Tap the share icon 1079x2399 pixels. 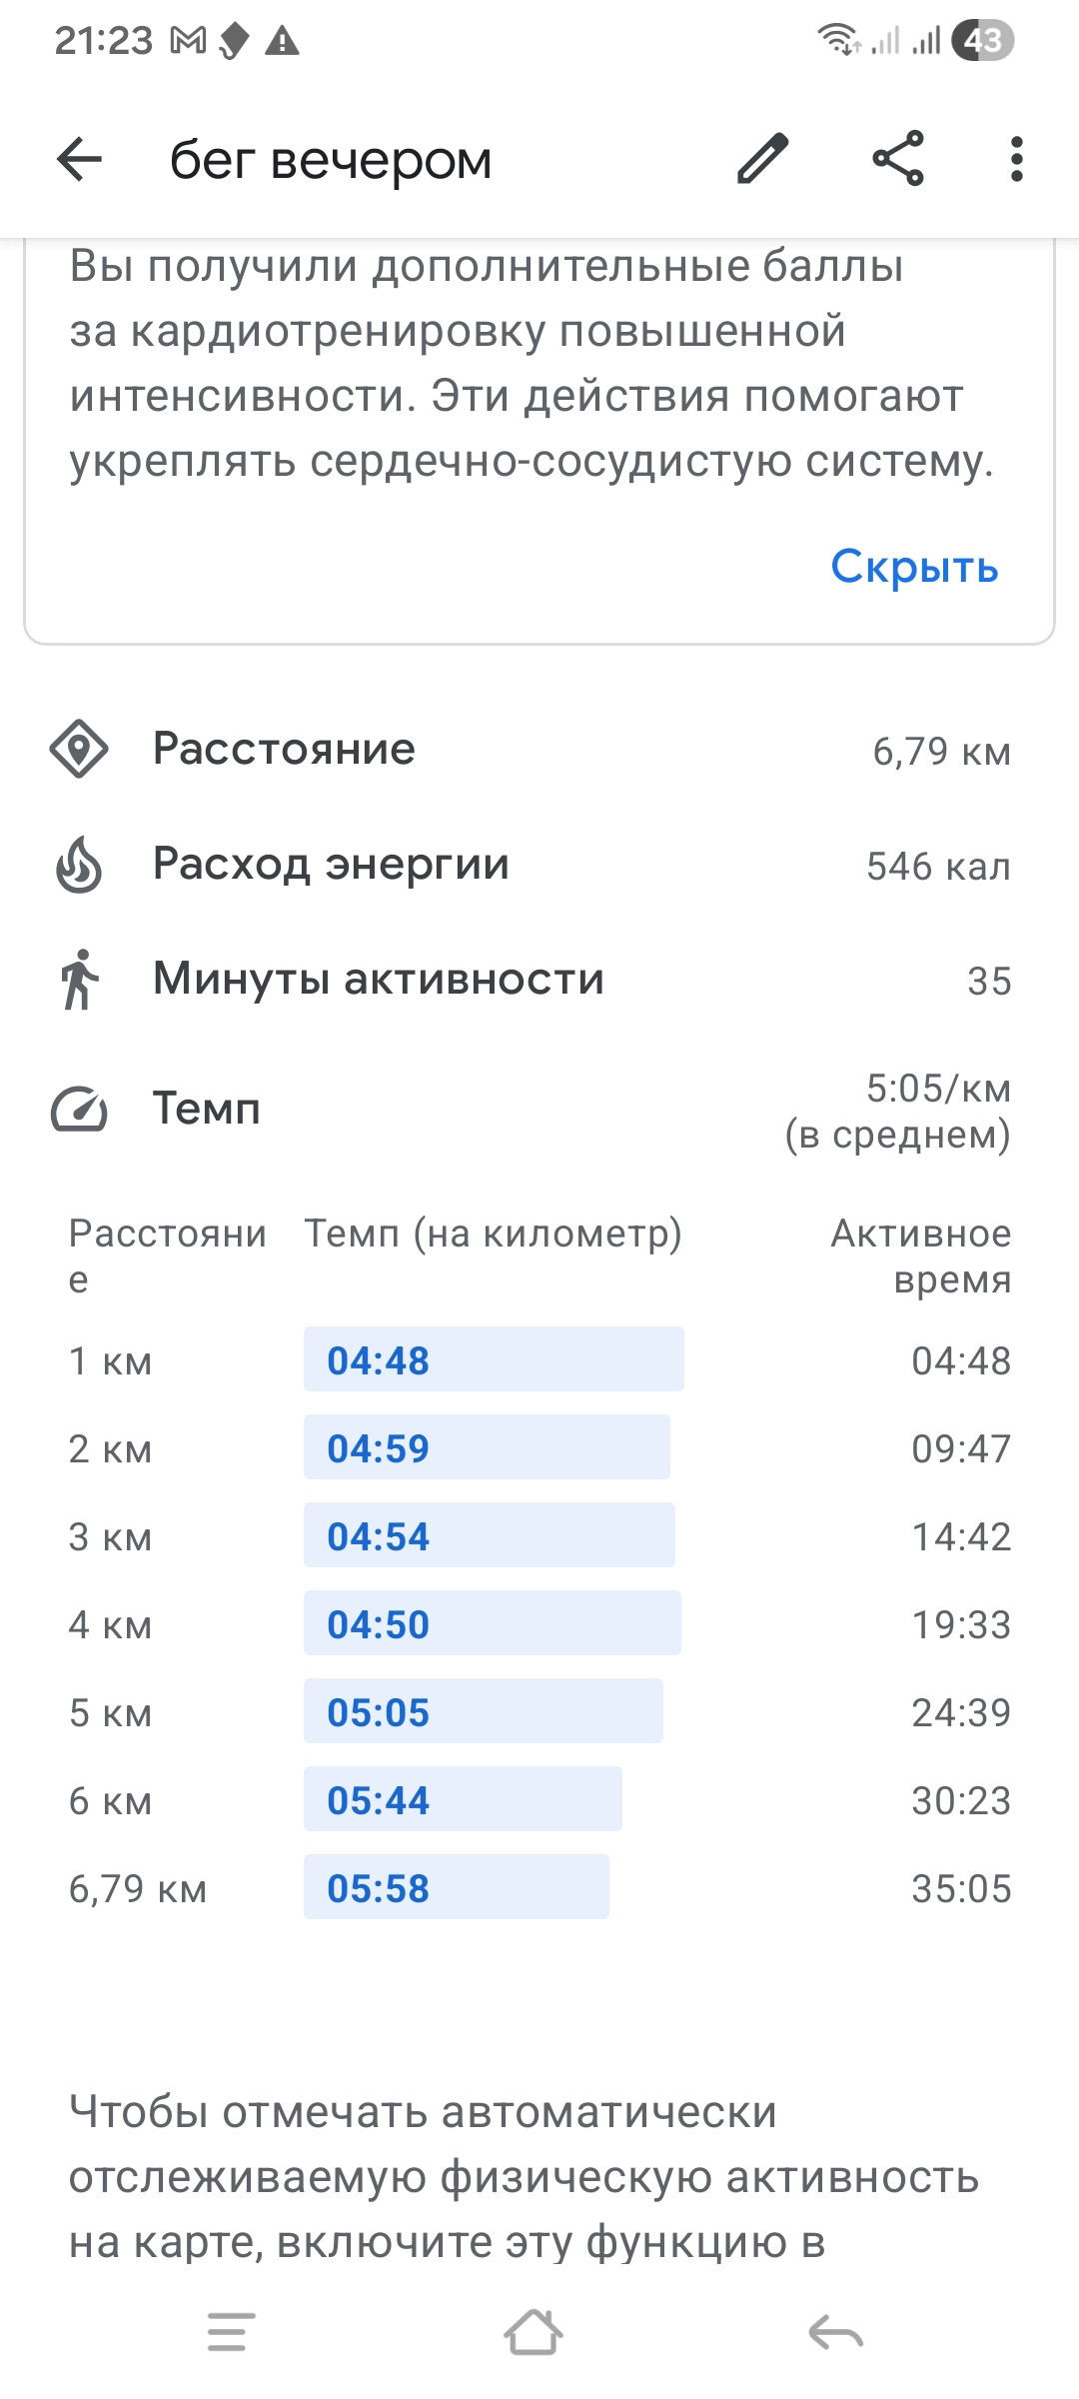pyautogui.click(x=898, y=159)
